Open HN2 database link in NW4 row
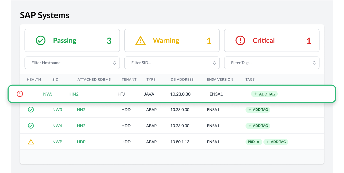Screen dimensions: 344x173 pyautogui.click(x=81, y=126)
